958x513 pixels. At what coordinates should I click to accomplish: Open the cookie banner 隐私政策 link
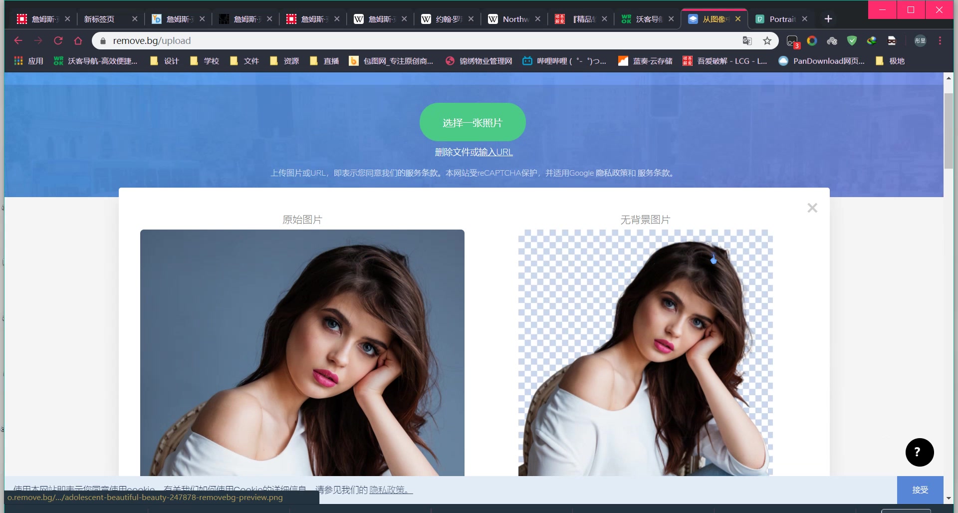click(x=391, y=490)
